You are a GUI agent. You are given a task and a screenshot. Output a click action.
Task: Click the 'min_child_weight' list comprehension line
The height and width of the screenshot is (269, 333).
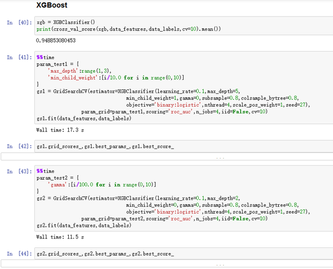point(116,78)
